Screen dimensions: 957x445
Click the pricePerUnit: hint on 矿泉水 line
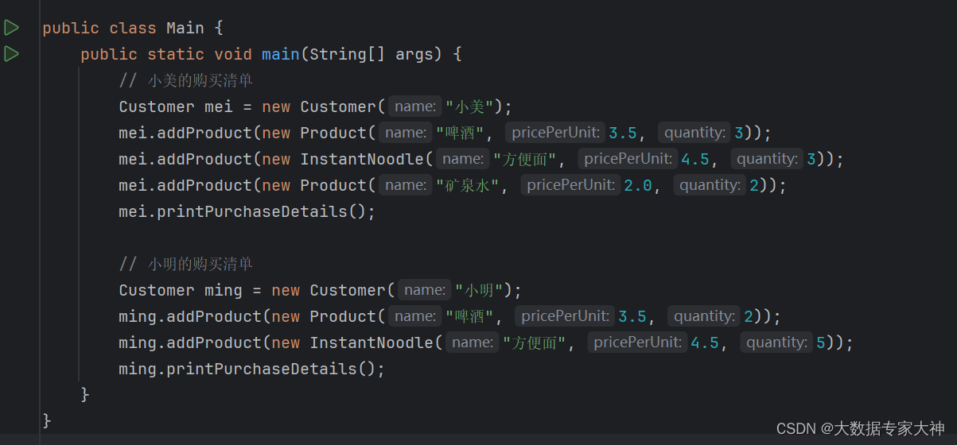(570, 185)
